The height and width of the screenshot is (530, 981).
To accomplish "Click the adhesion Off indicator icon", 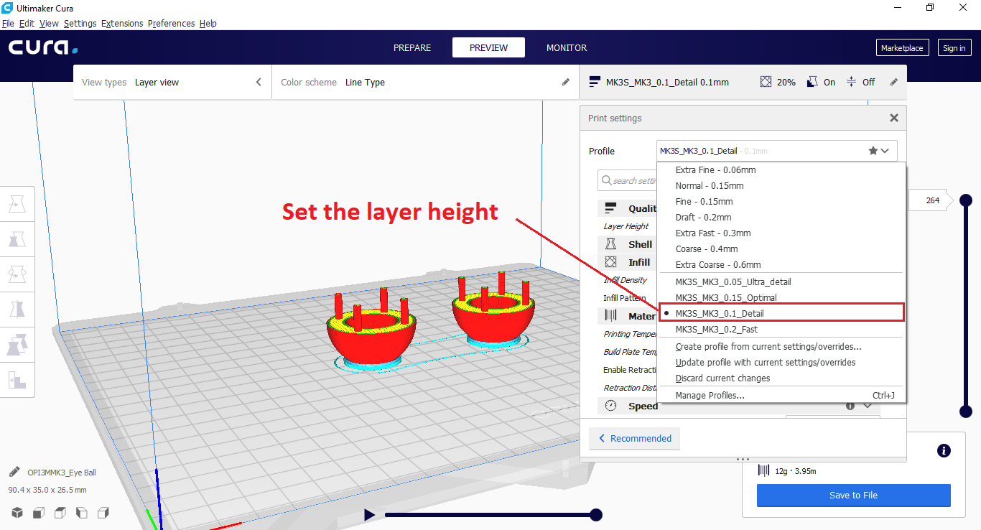I will coord(851,82).
